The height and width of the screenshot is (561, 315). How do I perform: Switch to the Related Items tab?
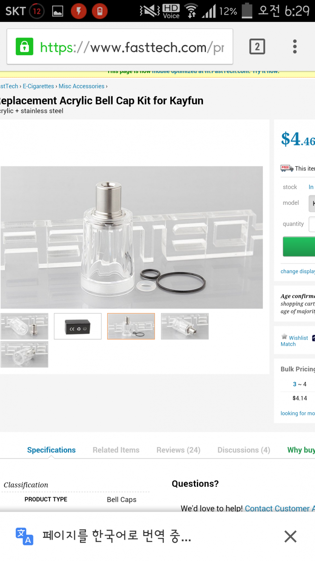116,450
